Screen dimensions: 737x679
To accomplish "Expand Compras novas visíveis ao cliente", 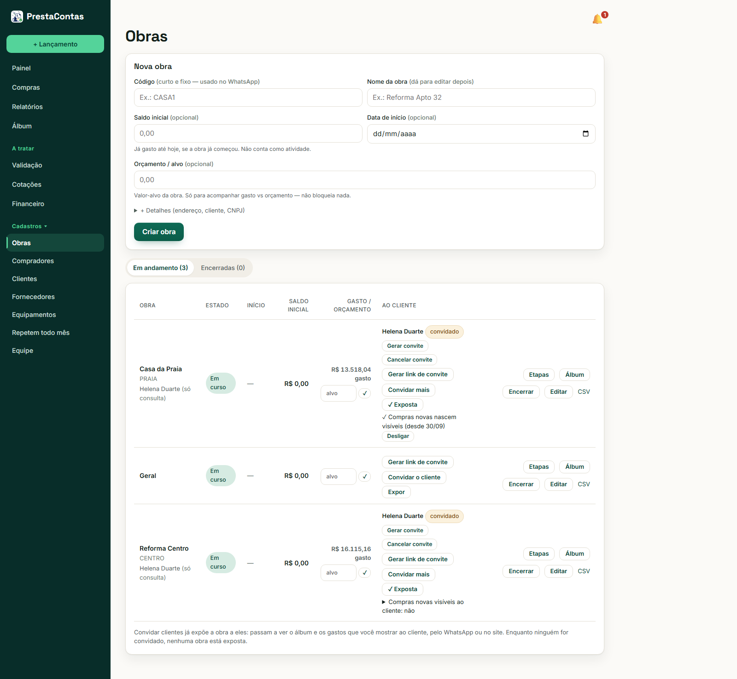I will coord(423,606).
